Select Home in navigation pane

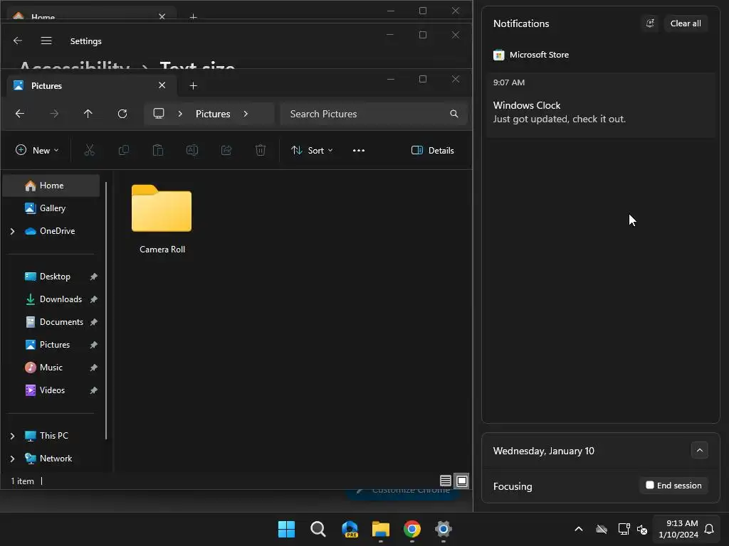[51, 186]
